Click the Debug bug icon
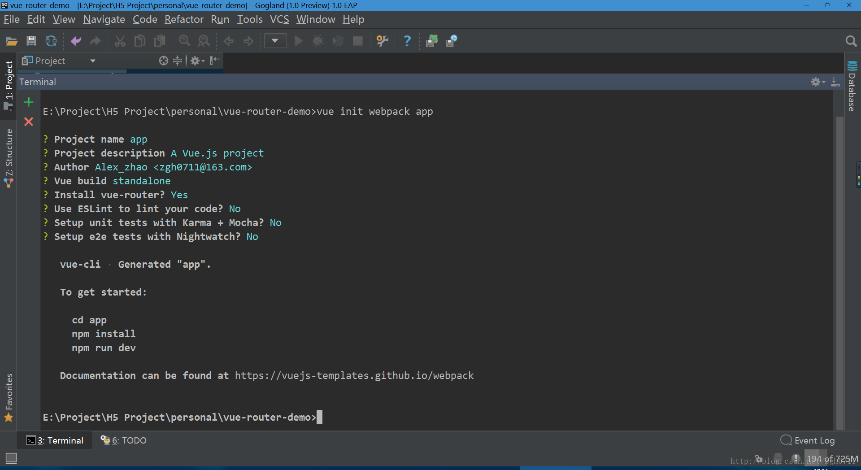 (318, 41)
